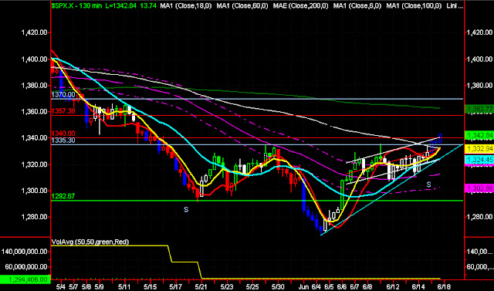Click the 6/4 date label
The height and width of the screenshot is (291, 494).
pos(316,288)
